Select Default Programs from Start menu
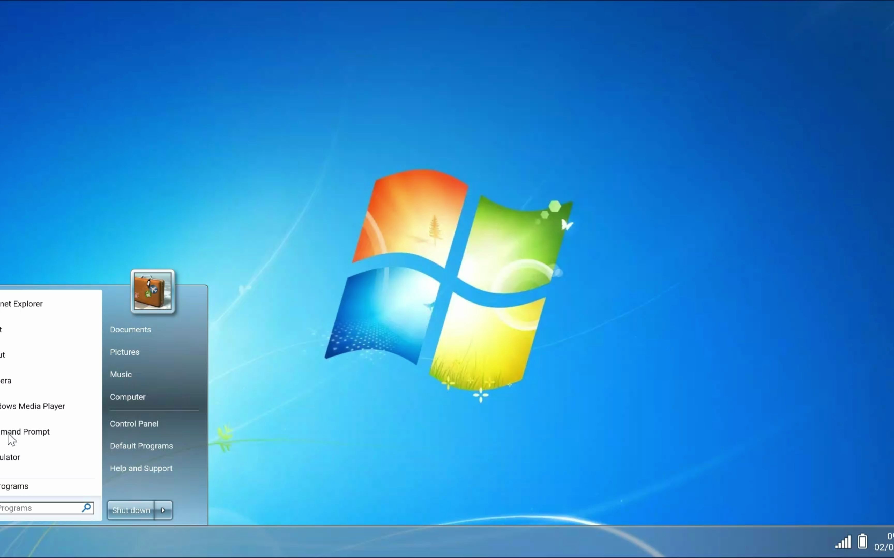894x558 pixels. [141, 446]
